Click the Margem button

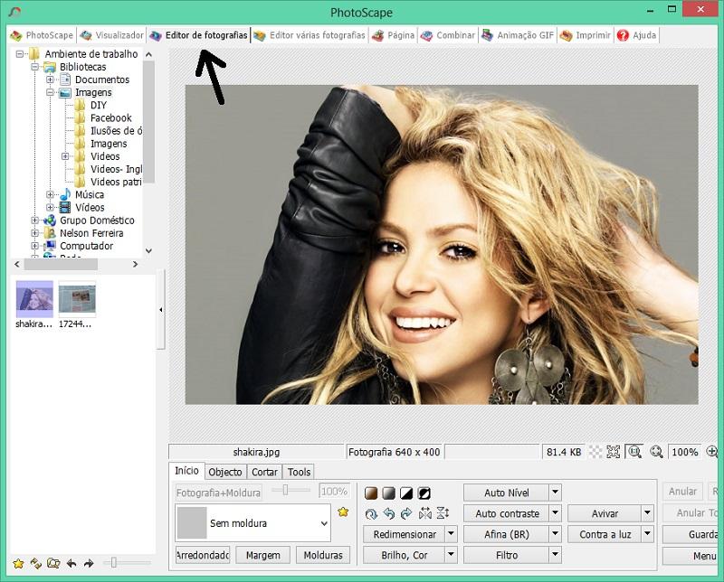[x=263, y=555]
